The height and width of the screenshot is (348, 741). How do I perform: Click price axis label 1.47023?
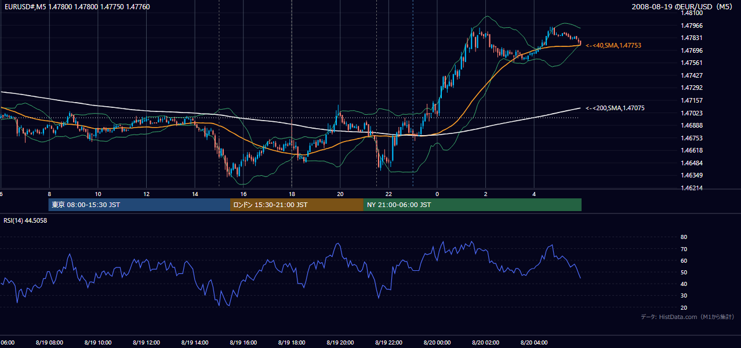[692, 113]
